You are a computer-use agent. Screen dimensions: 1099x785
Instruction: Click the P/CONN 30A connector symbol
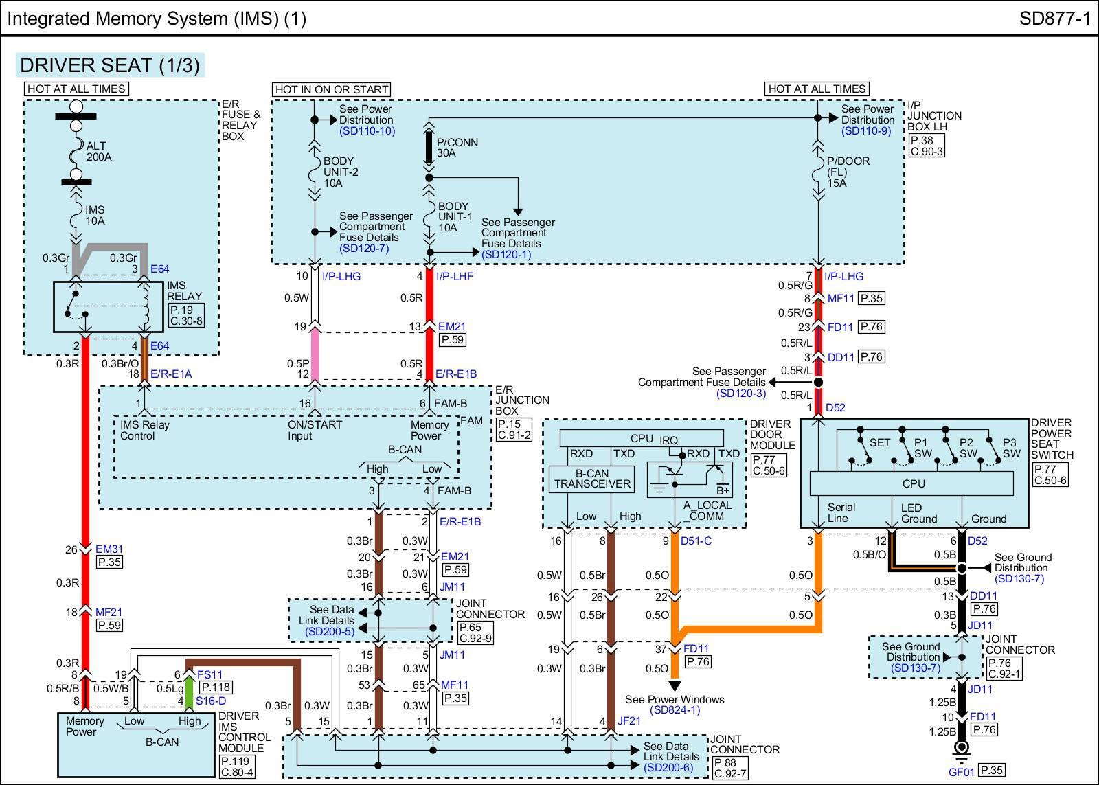coord(429,148)
